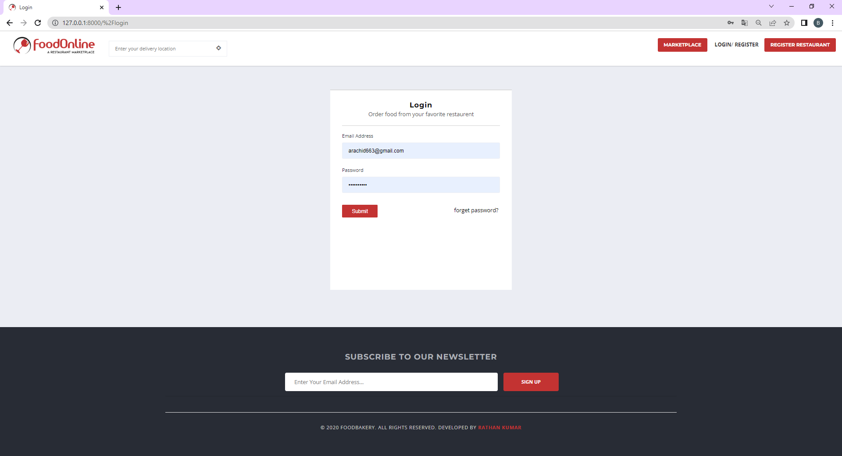The image size is (842, 456).
Task: Reload the current page
Action: coord(38,23)
